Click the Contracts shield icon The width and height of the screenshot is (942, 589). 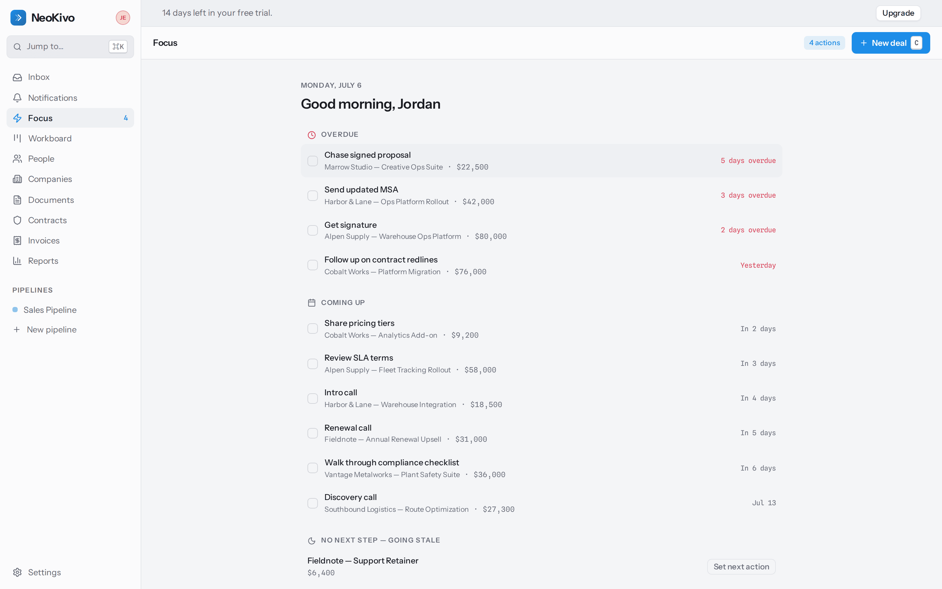coord(17,220)
